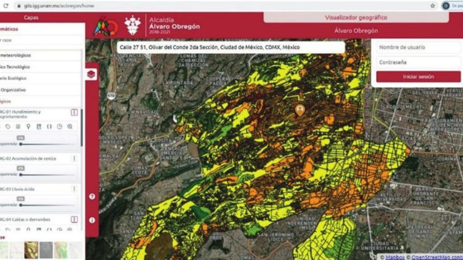
Task: Click the curly braces icon in Hundimiento layer
Action: point(49,127)
